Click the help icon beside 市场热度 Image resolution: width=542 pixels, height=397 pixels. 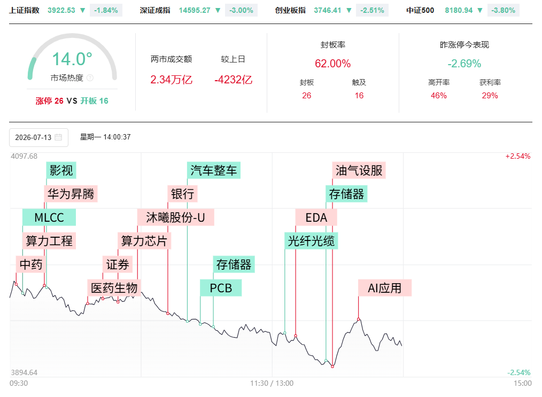[90, 77]
